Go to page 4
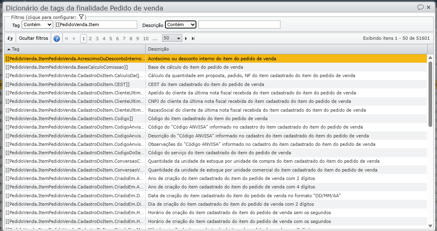 (104, 39)
